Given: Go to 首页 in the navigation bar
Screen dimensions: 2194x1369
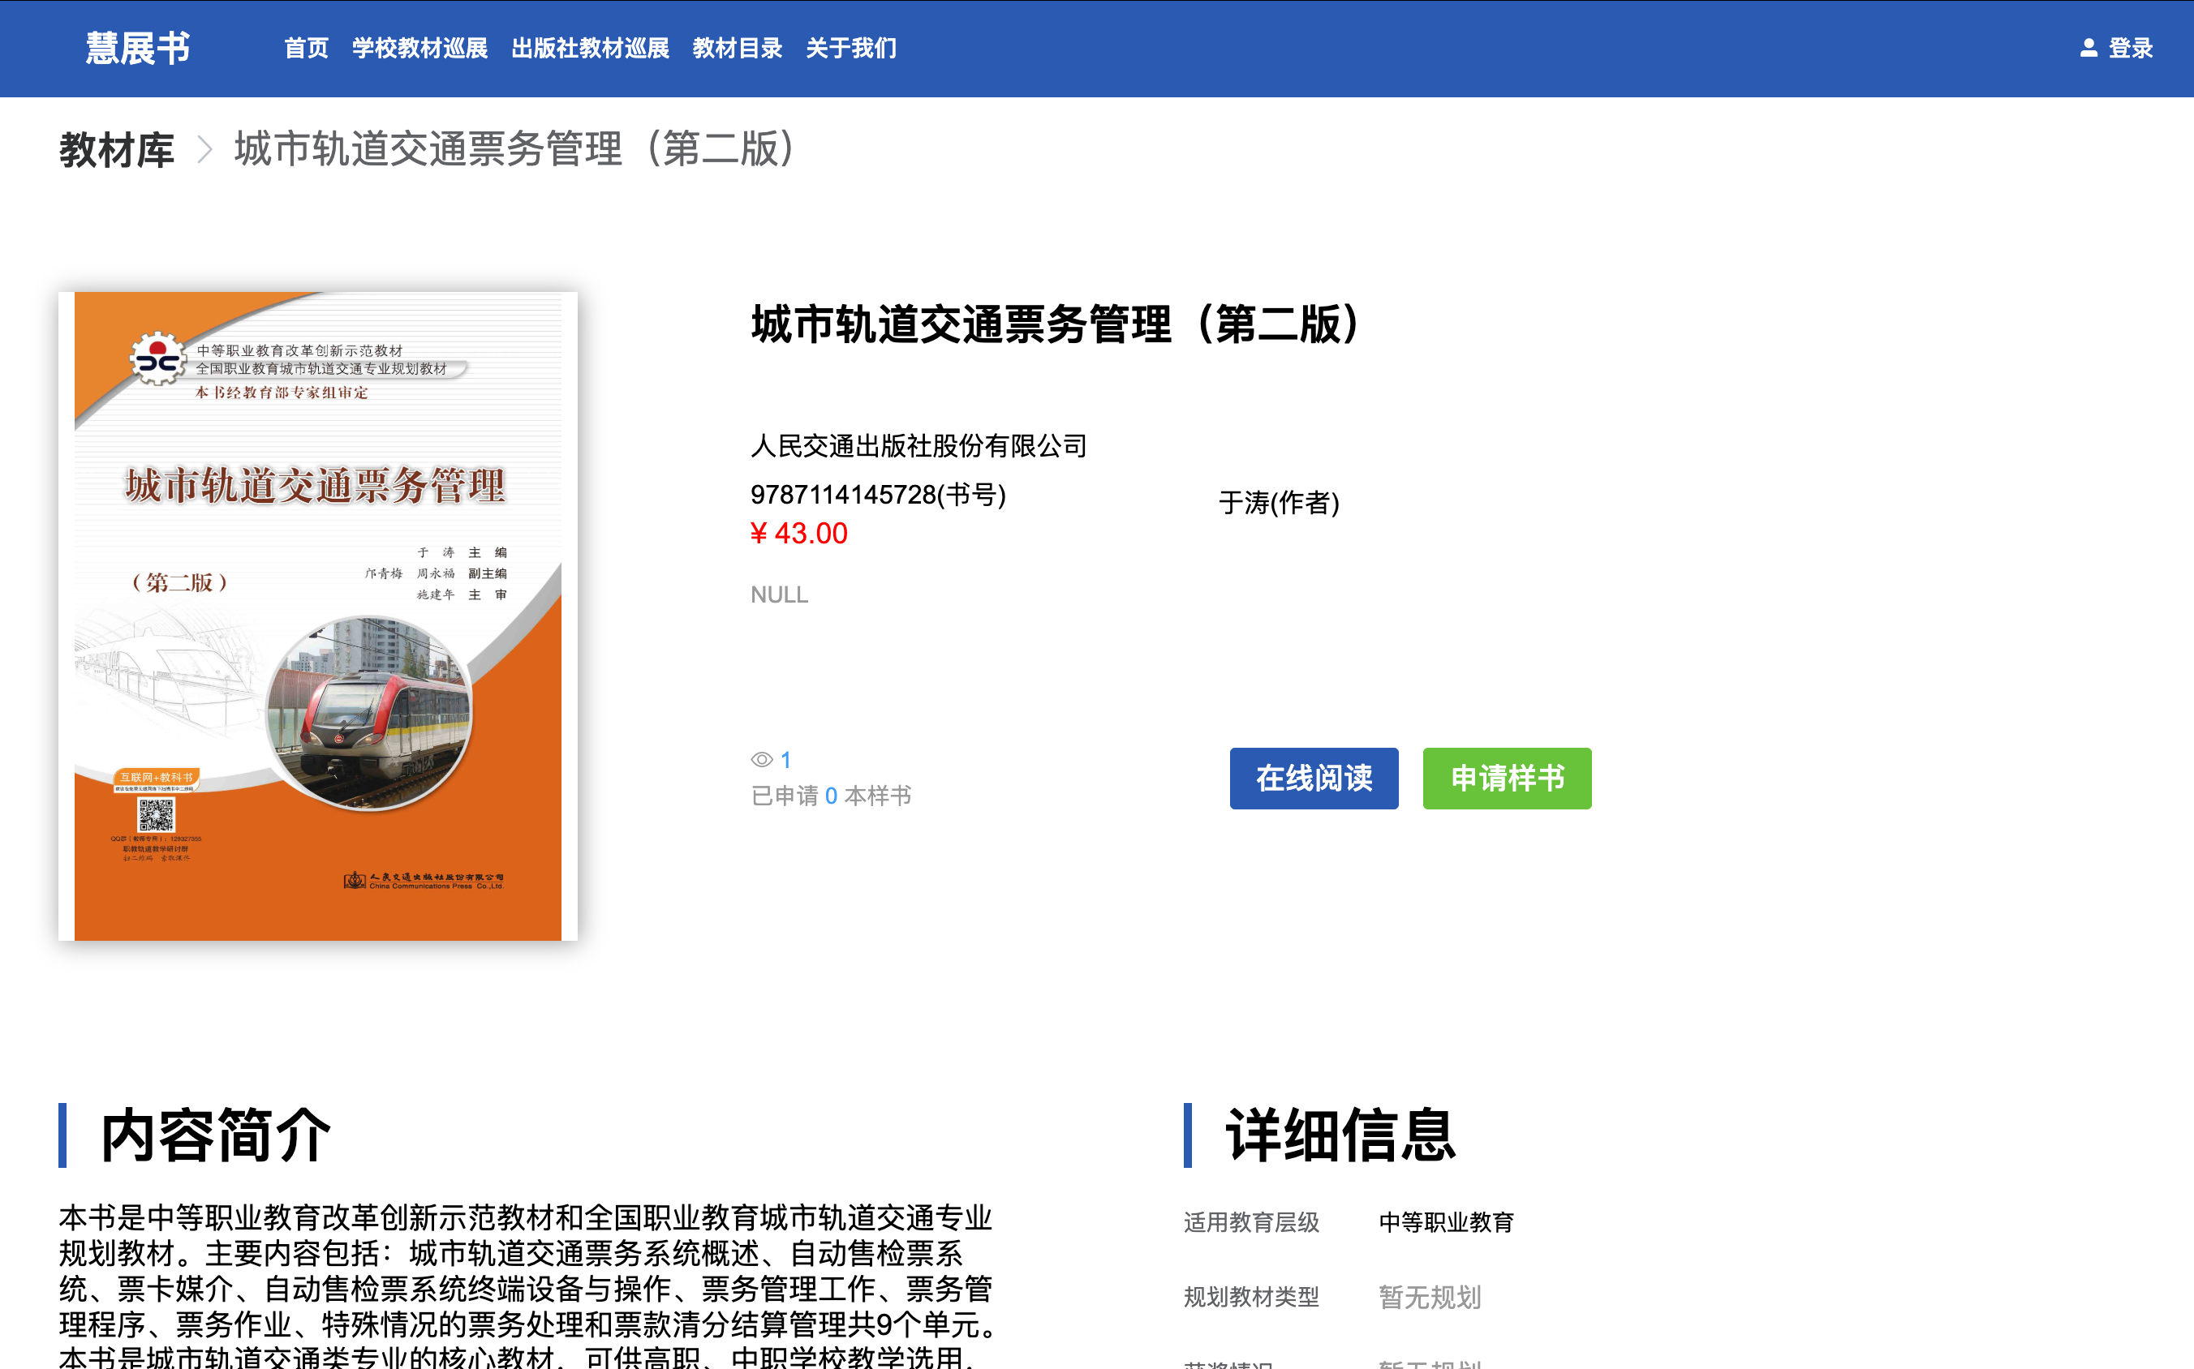Looking at the screenshot, I should click(306, 48).
